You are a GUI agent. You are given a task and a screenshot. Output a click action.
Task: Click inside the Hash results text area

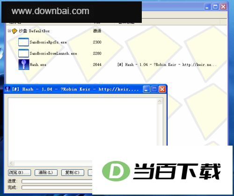click(82, 129)
